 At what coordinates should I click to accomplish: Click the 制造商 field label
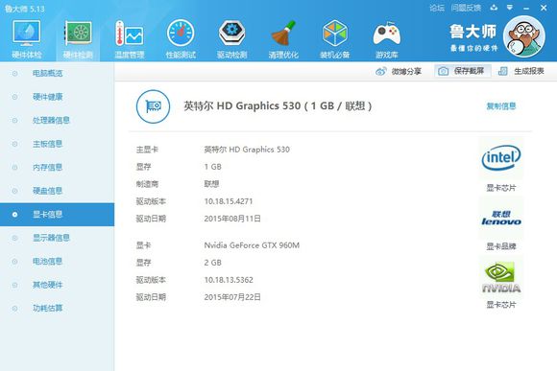coord(147,184)
